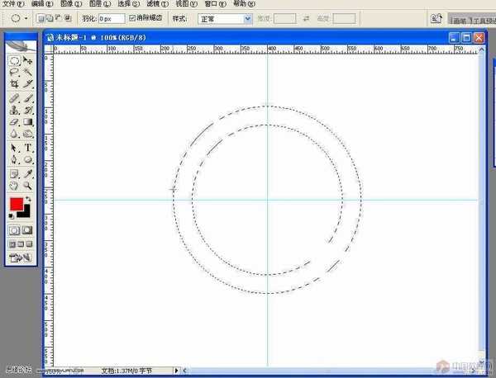
Task: Select the Move tool
Action: click(28, 61)
